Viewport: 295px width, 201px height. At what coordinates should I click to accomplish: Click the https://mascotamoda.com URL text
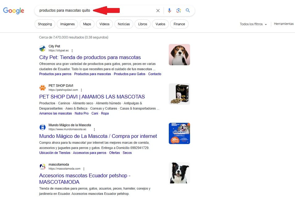point(64,169)
